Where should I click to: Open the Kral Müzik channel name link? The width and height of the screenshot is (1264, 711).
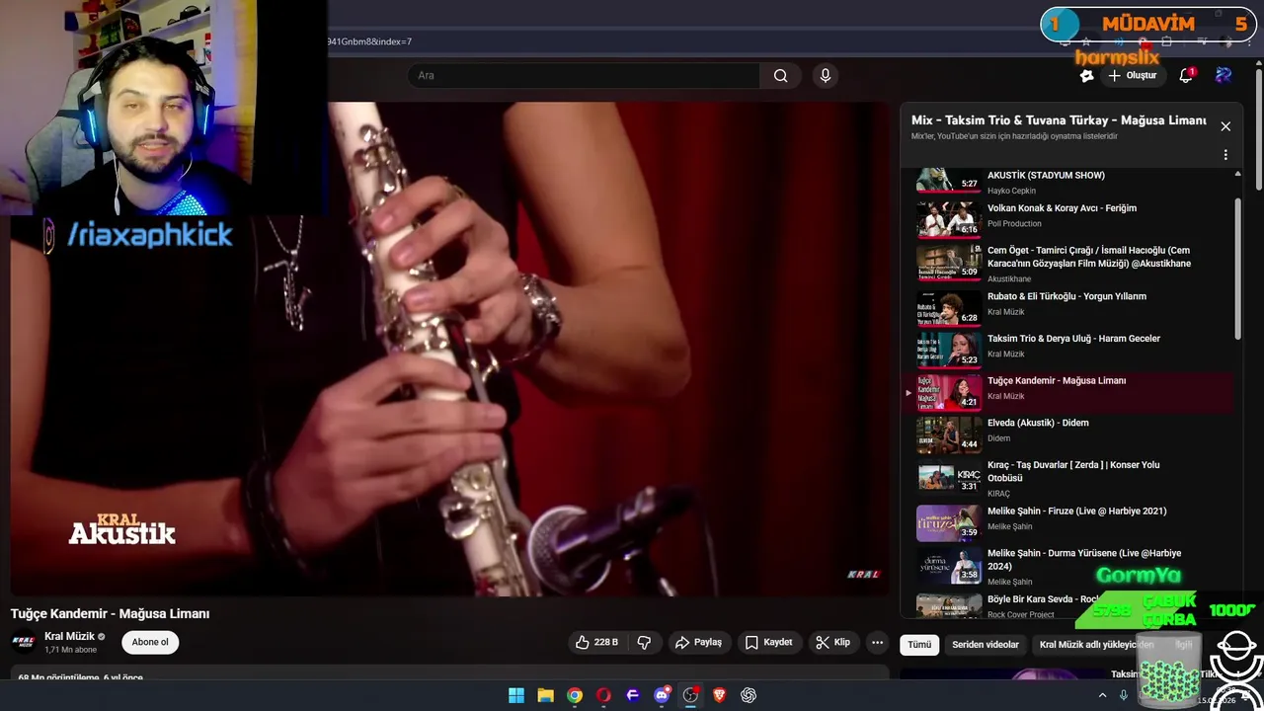[x=69, y=637]
